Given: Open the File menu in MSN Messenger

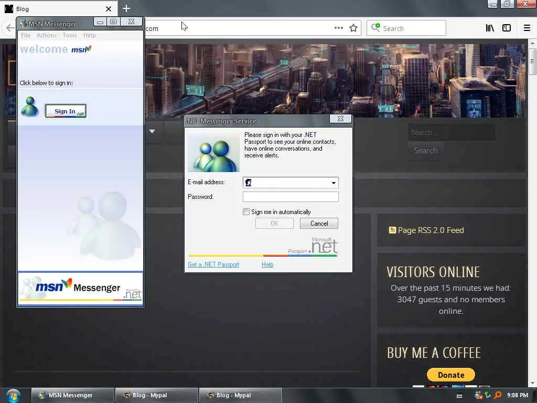Looking at the screenshot, I should [x=26, y=35].
